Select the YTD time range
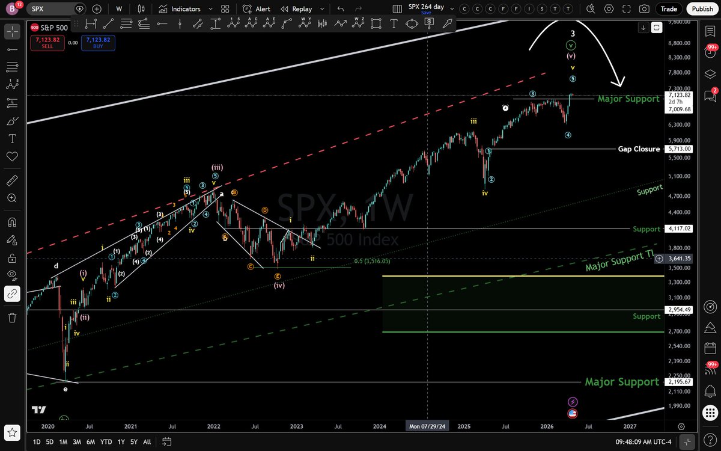This screenshot has width=721, height=451. [106, 442]
